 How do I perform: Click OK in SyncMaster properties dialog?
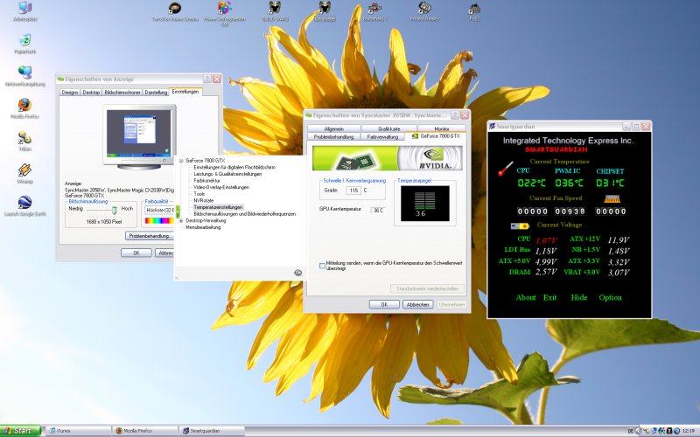tap(384, 304)
